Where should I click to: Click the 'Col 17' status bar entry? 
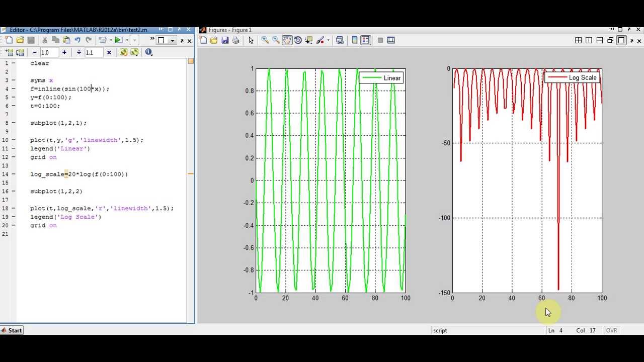coord(586,330)
